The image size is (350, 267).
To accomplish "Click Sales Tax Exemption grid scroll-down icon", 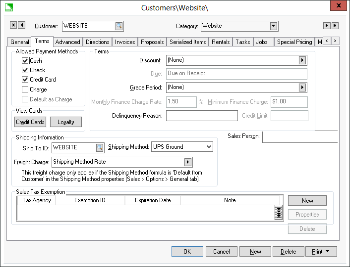I will 279,213.
